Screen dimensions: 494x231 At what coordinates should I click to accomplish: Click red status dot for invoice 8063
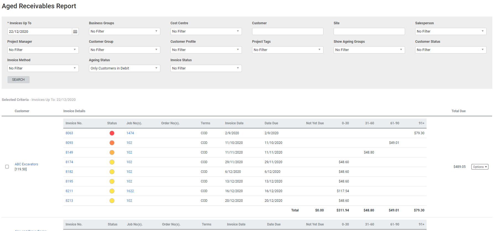point(112,133)
